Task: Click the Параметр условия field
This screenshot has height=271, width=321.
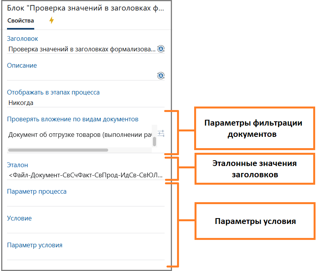Action: (86, 255)
